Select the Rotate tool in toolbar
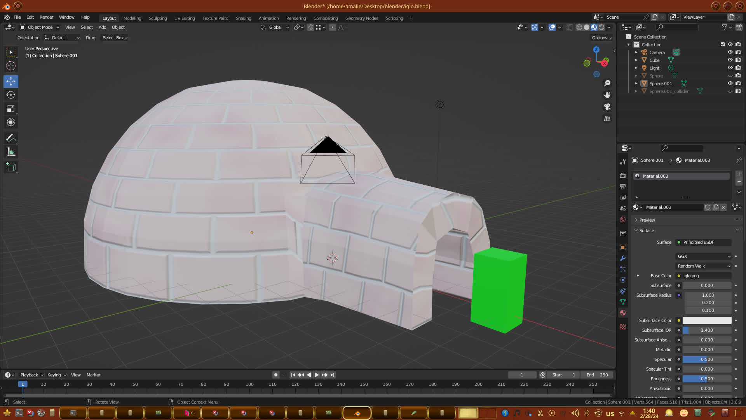The image size is (746, 420). pos(11,95)
